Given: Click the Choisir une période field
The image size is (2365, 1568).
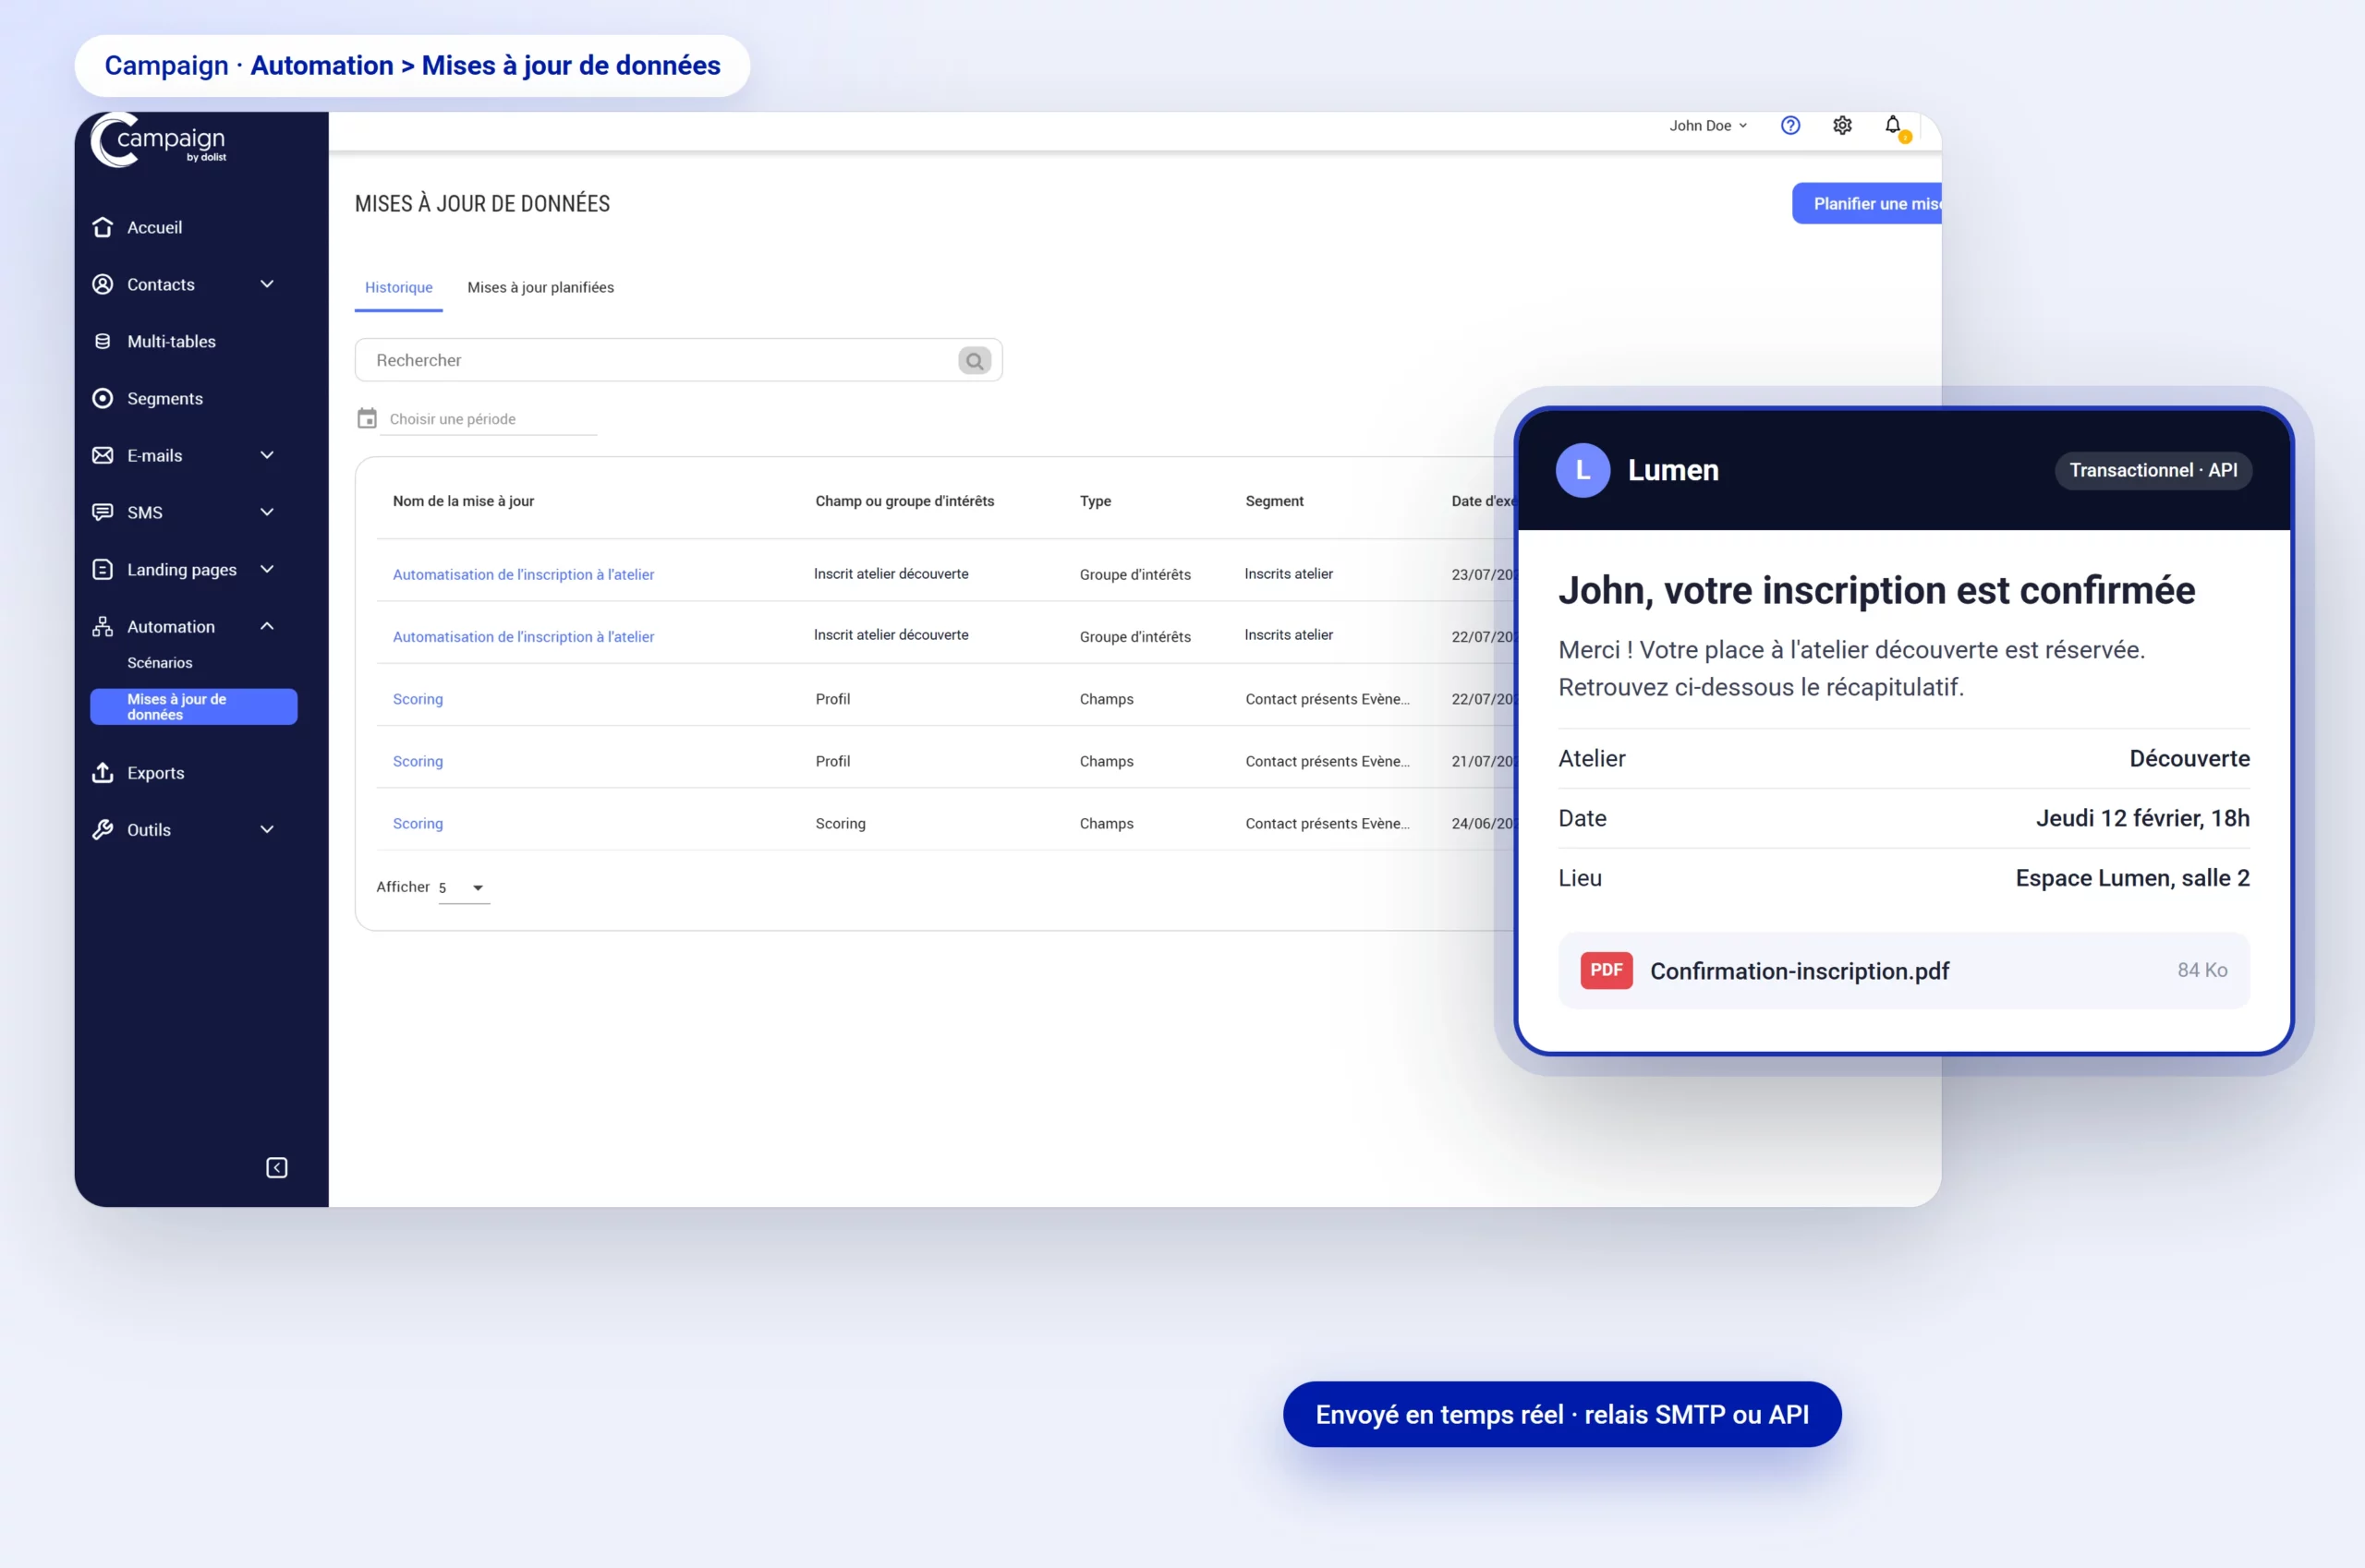Looking at the screenshot, I should (x=487, y=419).
